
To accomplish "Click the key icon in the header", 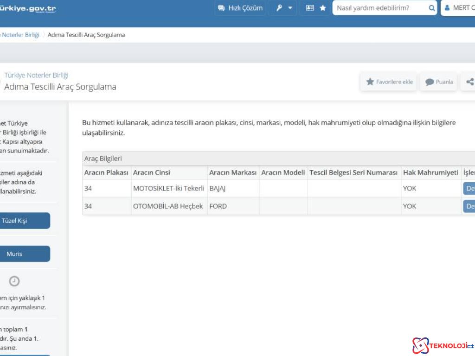I will (x=278, y=7).
